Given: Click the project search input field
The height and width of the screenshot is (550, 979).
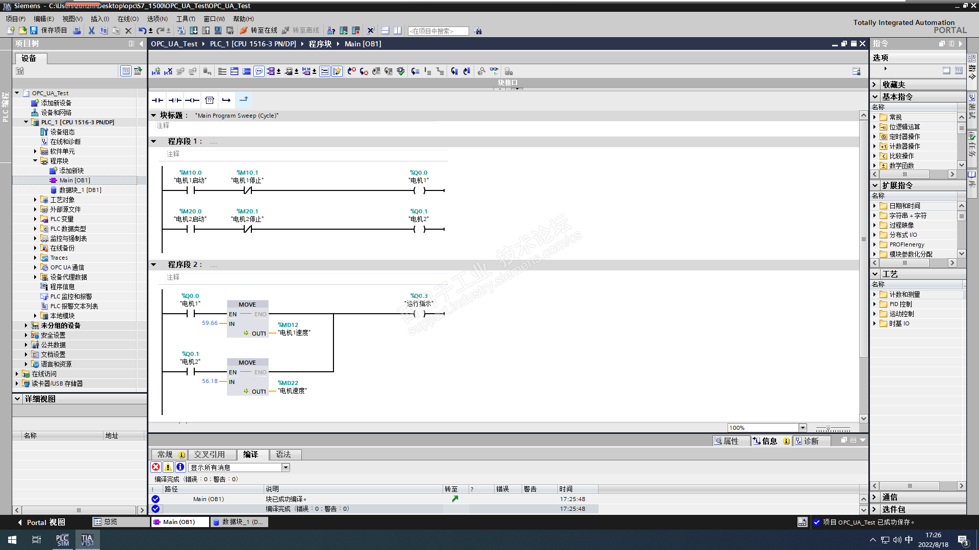Looking at the screenshot, I should (x=437, y=31).
